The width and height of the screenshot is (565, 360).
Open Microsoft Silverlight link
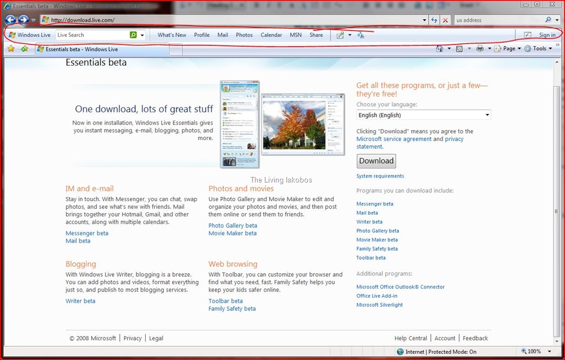tap(380, 305)
